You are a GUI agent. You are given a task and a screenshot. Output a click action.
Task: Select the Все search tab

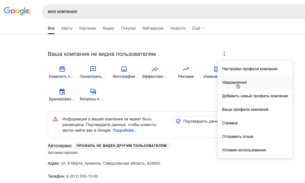[x=51, y=28]
